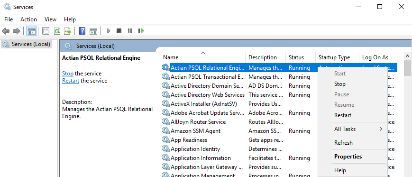Image resolution: width=412 pixels, height=177 pixels.
Task: Select the Active Directory Web Services row name
Action: pos(208,95)
